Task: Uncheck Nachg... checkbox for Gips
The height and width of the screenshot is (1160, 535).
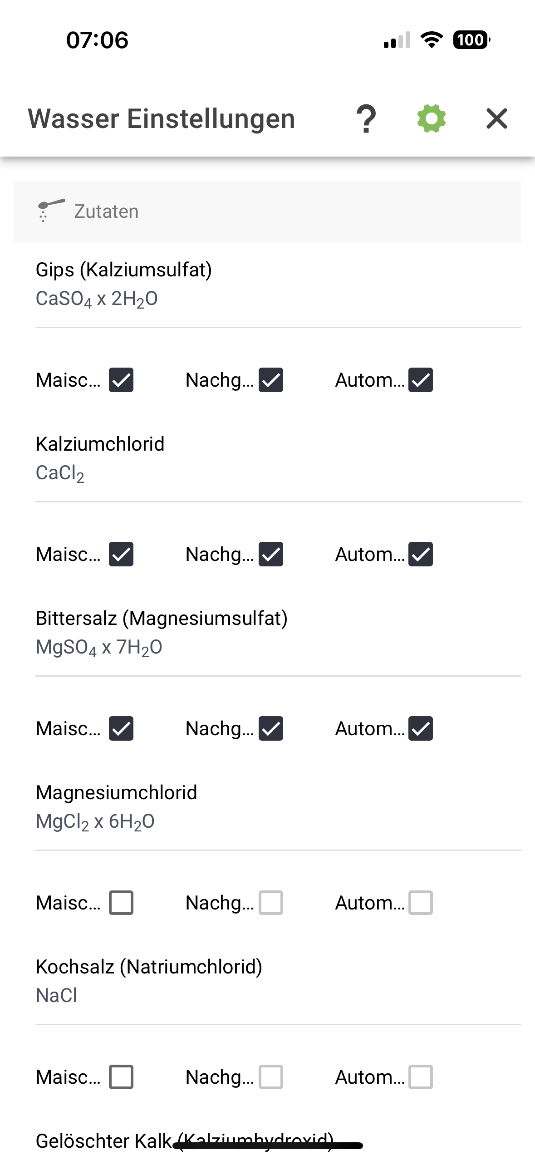Action: (271, 380)
